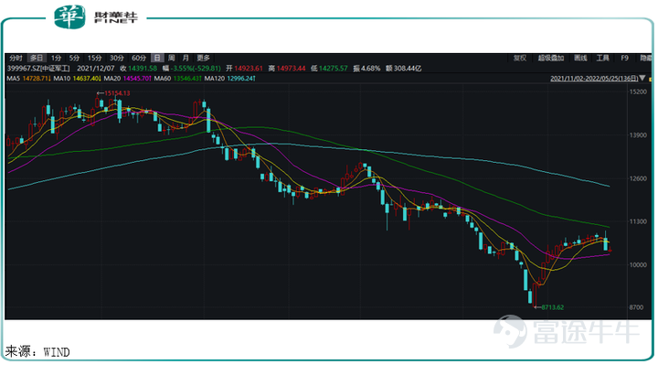Select the 日 daily K-line tab
658x365 pixels.
[157, 58]
